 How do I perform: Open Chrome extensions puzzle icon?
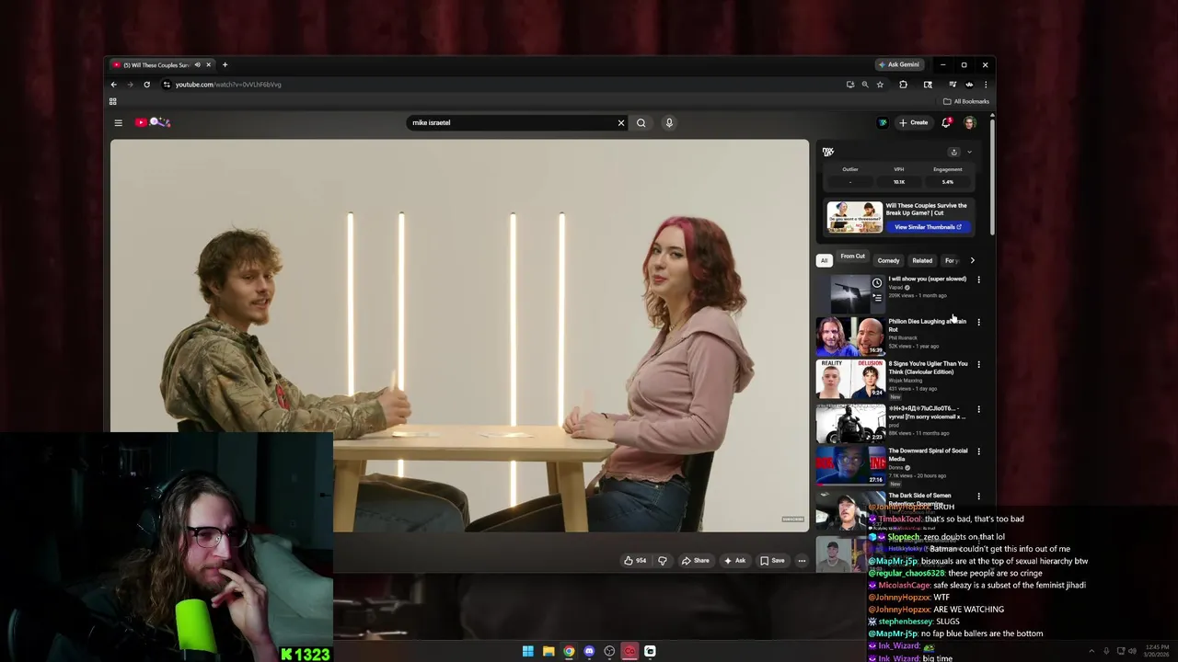[903, 85]
